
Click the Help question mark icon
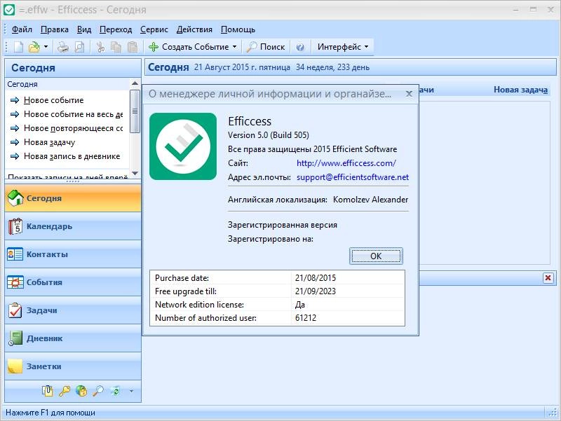coord(300,47)
